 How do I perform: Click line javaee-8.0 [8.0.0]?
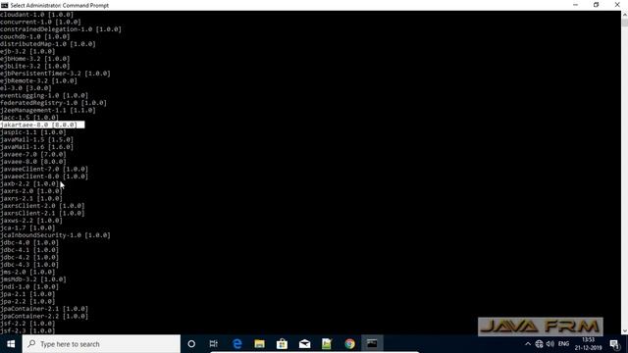33,162
